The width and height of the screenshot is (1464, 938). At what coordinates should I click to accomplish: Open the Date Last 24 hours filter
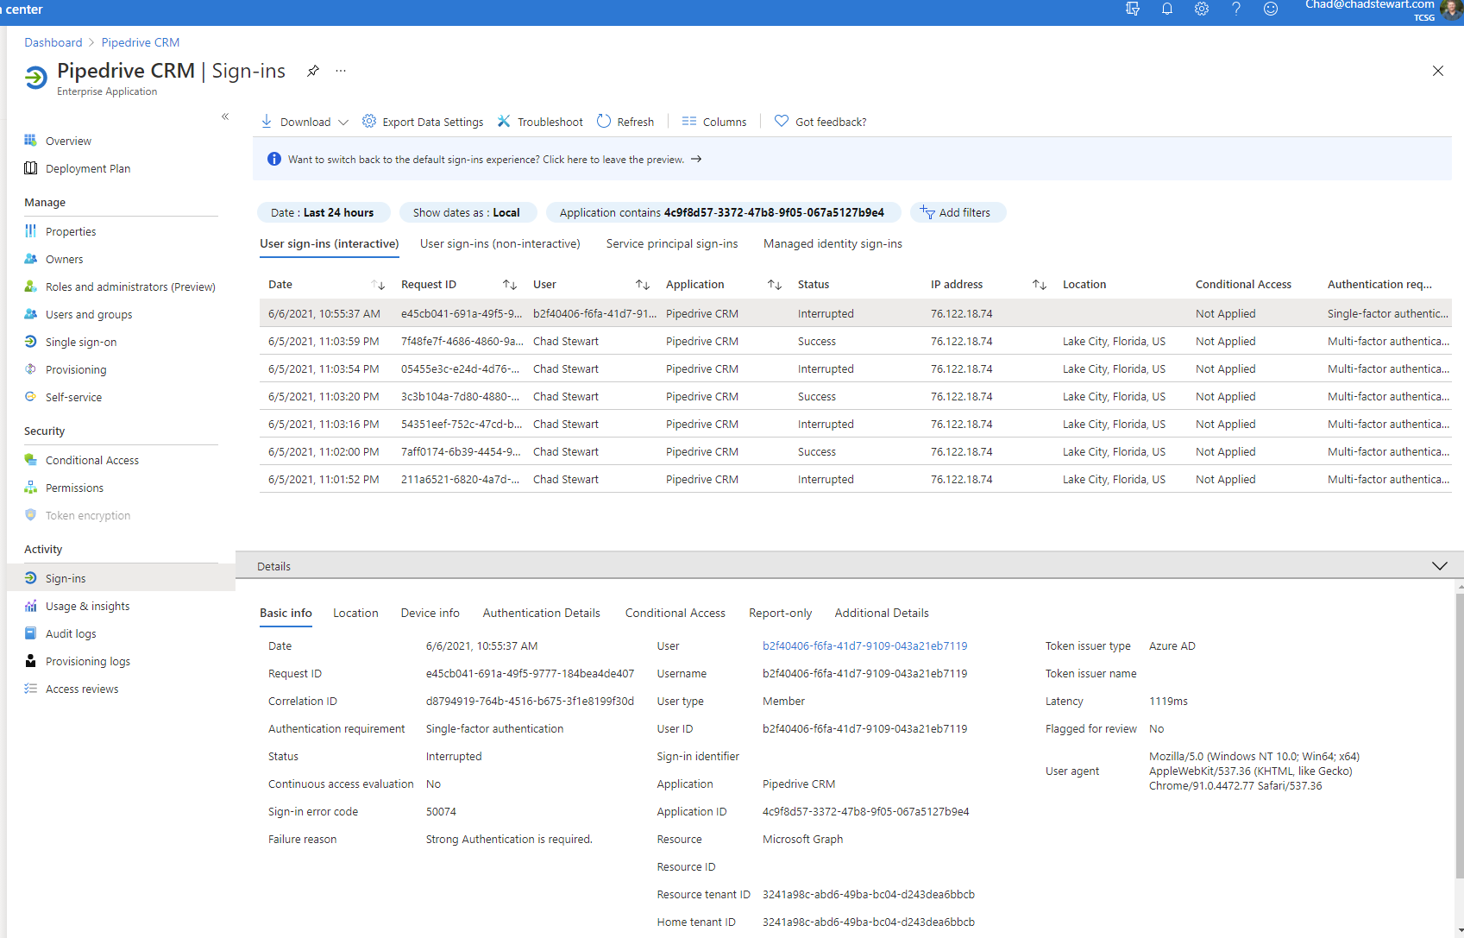323,212
